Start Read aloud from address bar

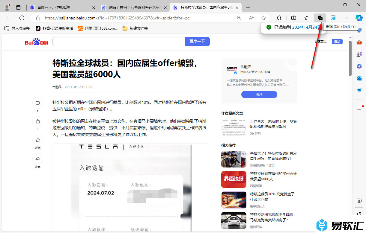pyautogui.click(x=251, y=18)
